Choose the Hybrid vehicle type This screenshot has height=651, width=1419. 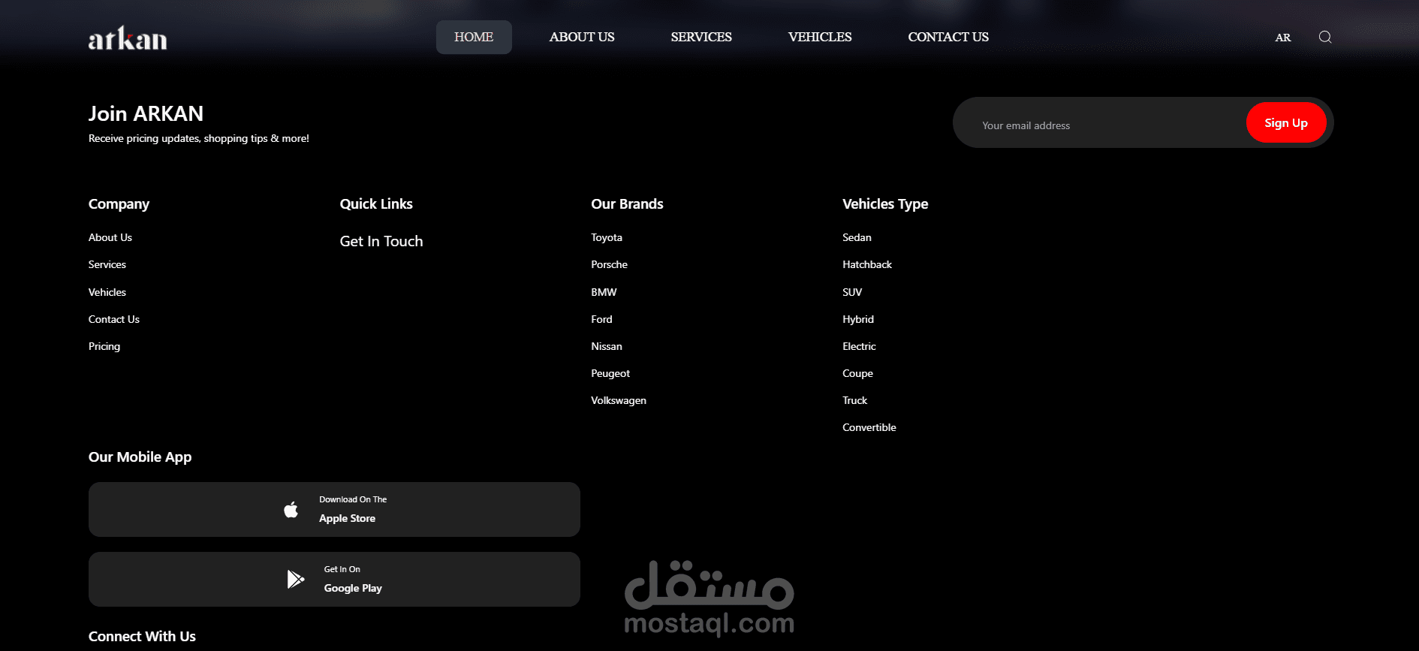tap(858, 319)
